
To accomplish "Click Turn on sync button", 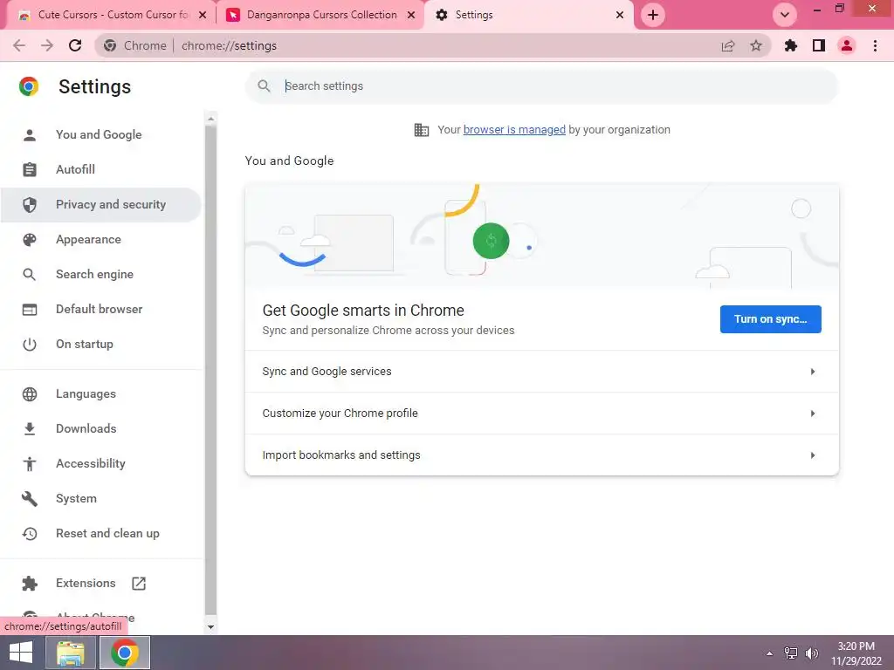I will (x=770, y=319).
